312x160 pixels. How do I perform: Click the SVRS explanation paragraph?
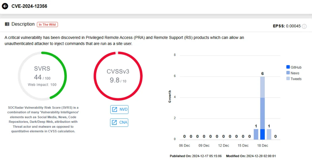[x=43, y=119]
